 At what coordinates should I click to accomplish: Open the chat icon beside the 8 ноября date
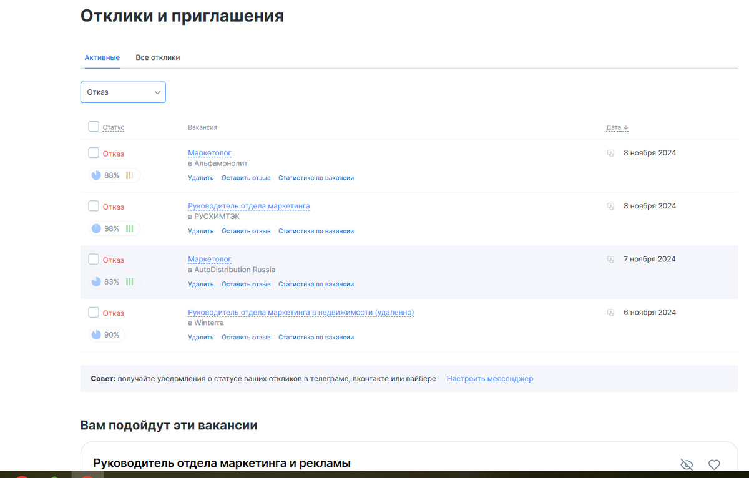tap(610, 153)
